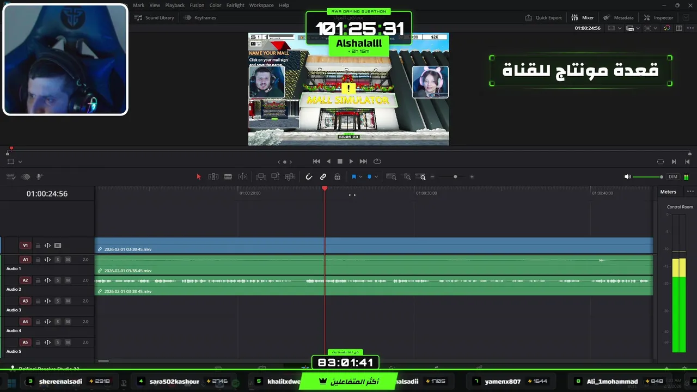The height and width of the screenshot is (392, 697).
Task: Open the Sound Library panel
Action: click(x=155, y=17)
